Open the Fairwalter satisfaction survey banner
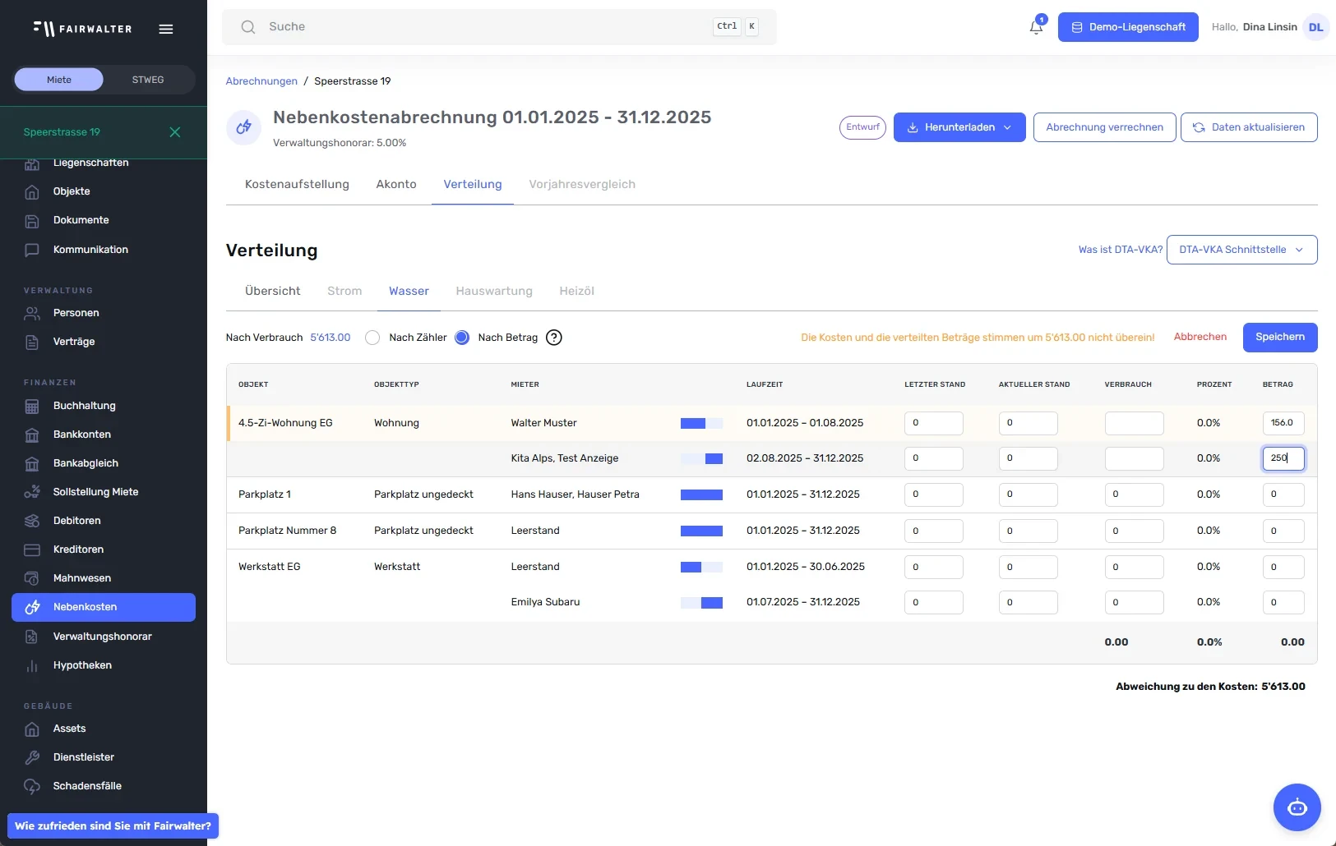Screen dimensions: 1336x846 pos(113,826)
